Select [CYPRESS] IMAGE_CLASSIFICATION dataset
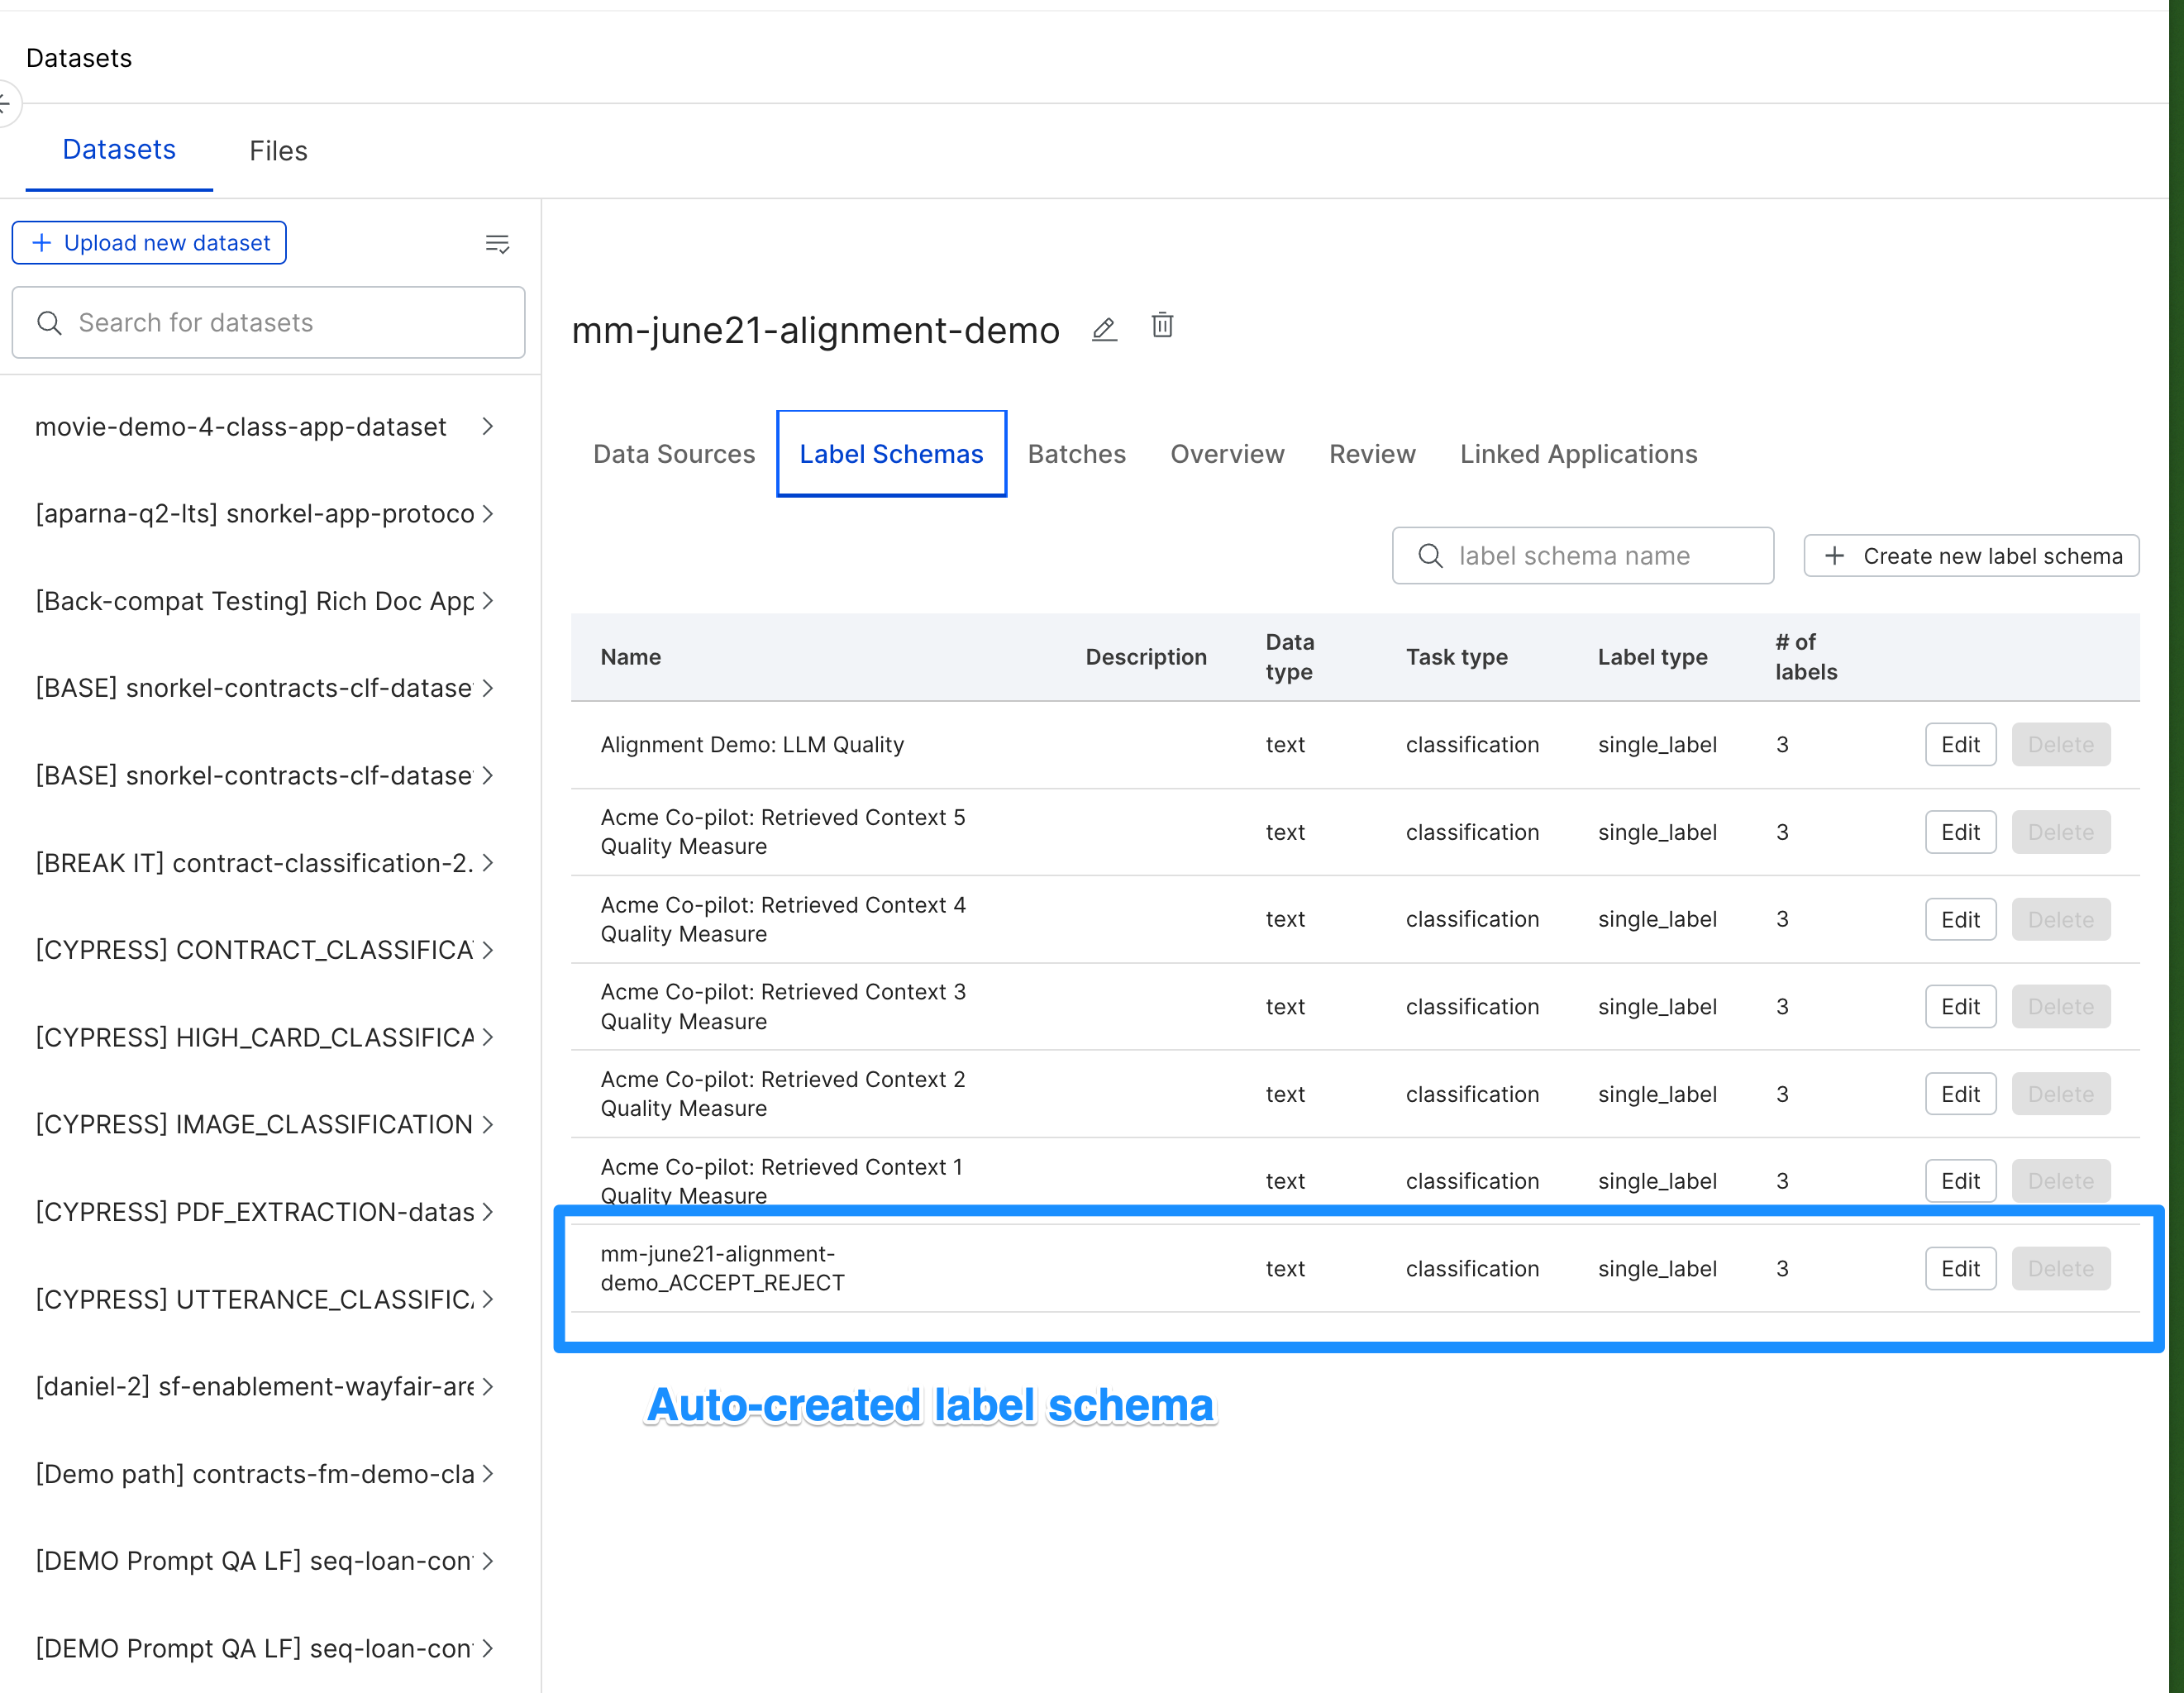Screen dimensions: 2184x1693 [x=254, y=1124]
